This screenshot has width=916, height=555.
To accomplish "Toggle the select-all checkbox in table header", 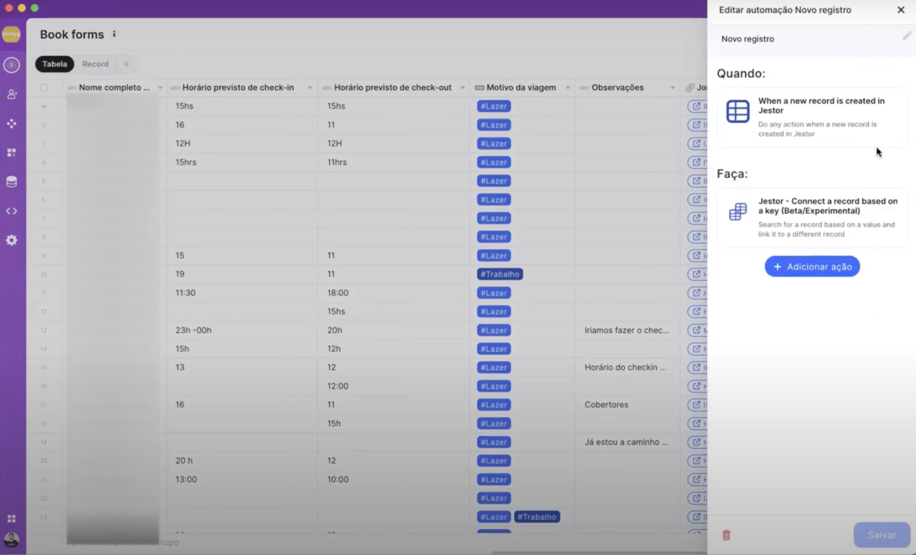I will [44, 87].
